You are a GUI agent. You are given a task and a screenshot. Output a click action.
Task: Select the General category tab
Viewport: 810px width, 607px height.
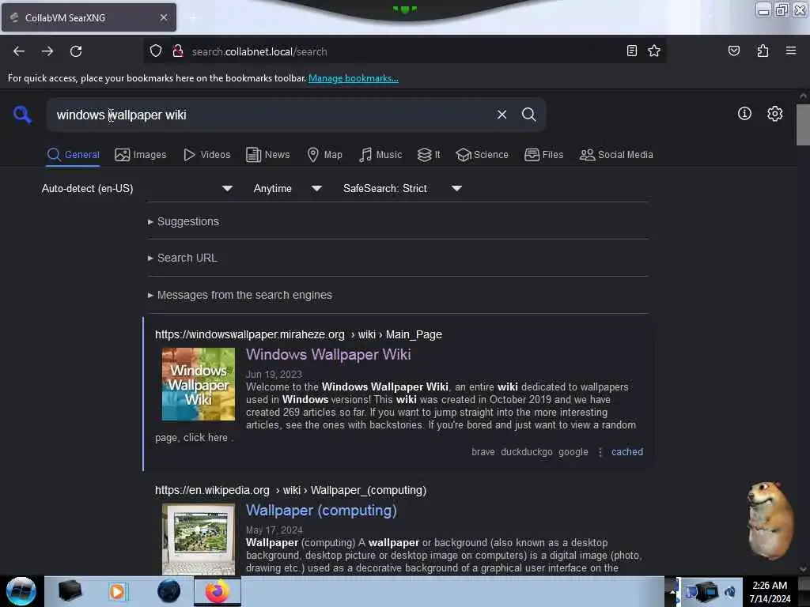73,155
